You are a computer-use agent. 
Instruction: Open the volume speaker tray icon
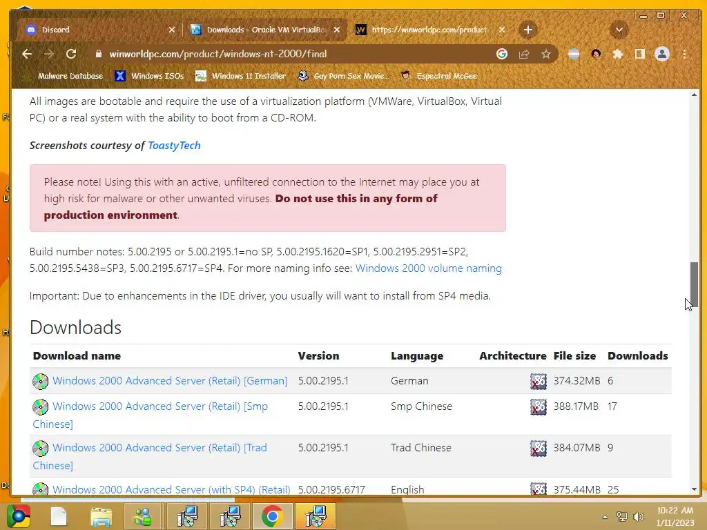coord(639,517)
